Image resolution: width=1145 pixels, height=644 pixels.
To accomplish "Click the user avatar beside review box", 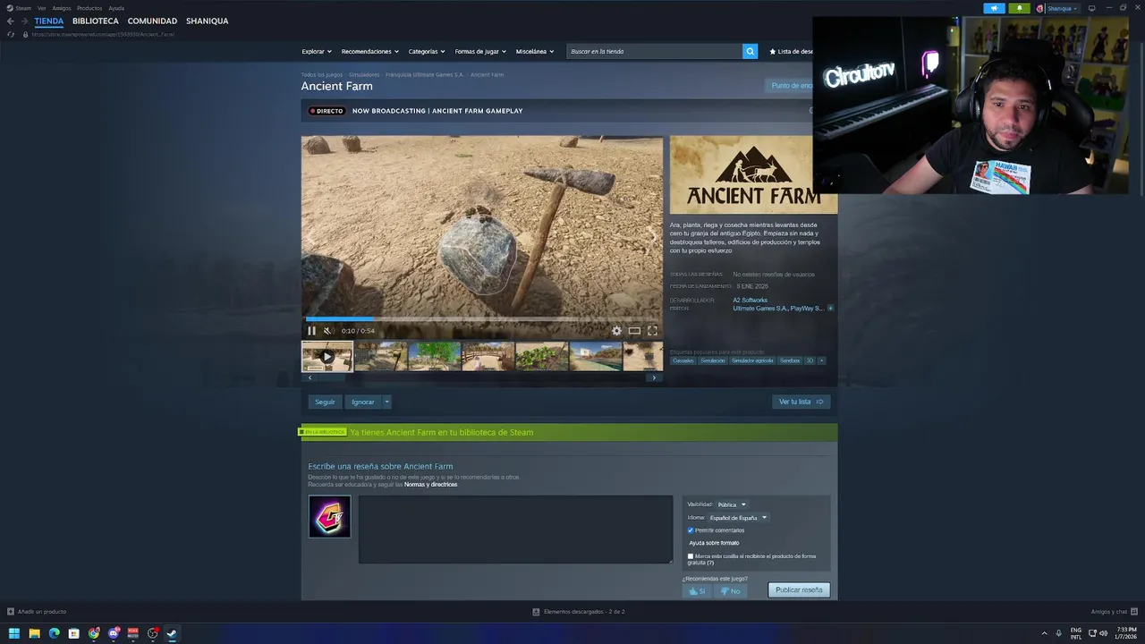I will [329, 517].
